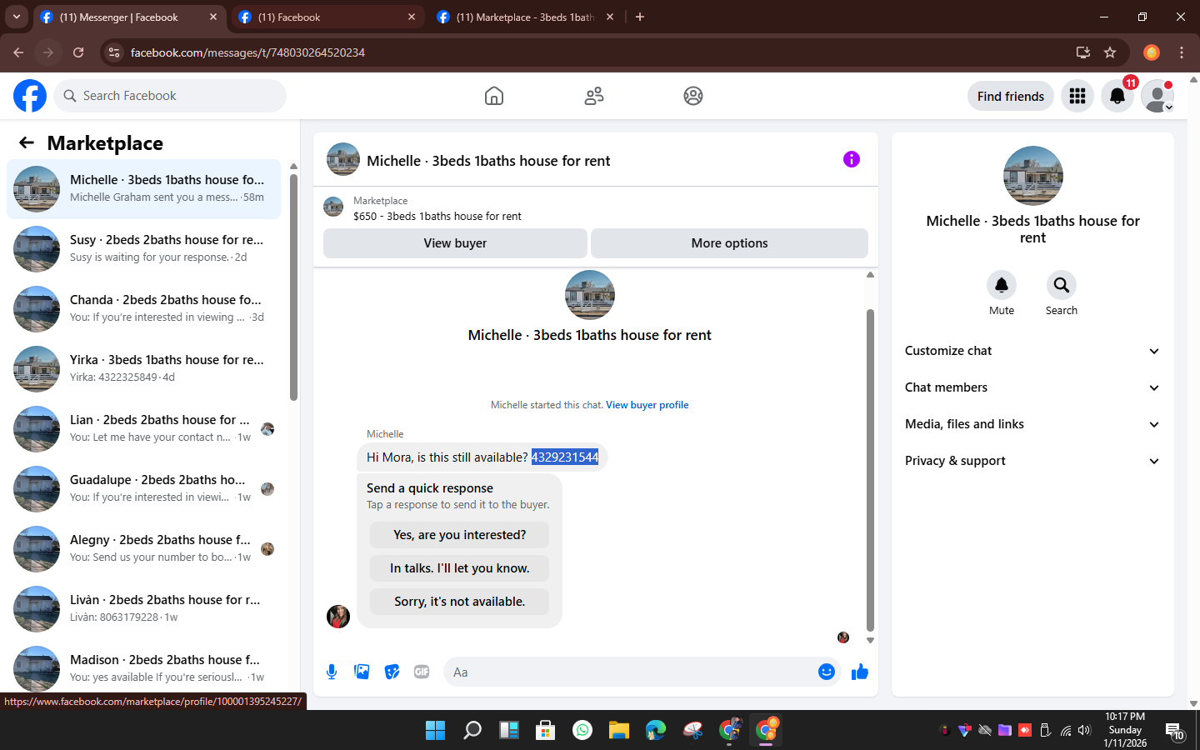Image resolution: width=1200 pixels, height=750 pixels.
Task: Open a new browser tab
Action: (640, 17)
